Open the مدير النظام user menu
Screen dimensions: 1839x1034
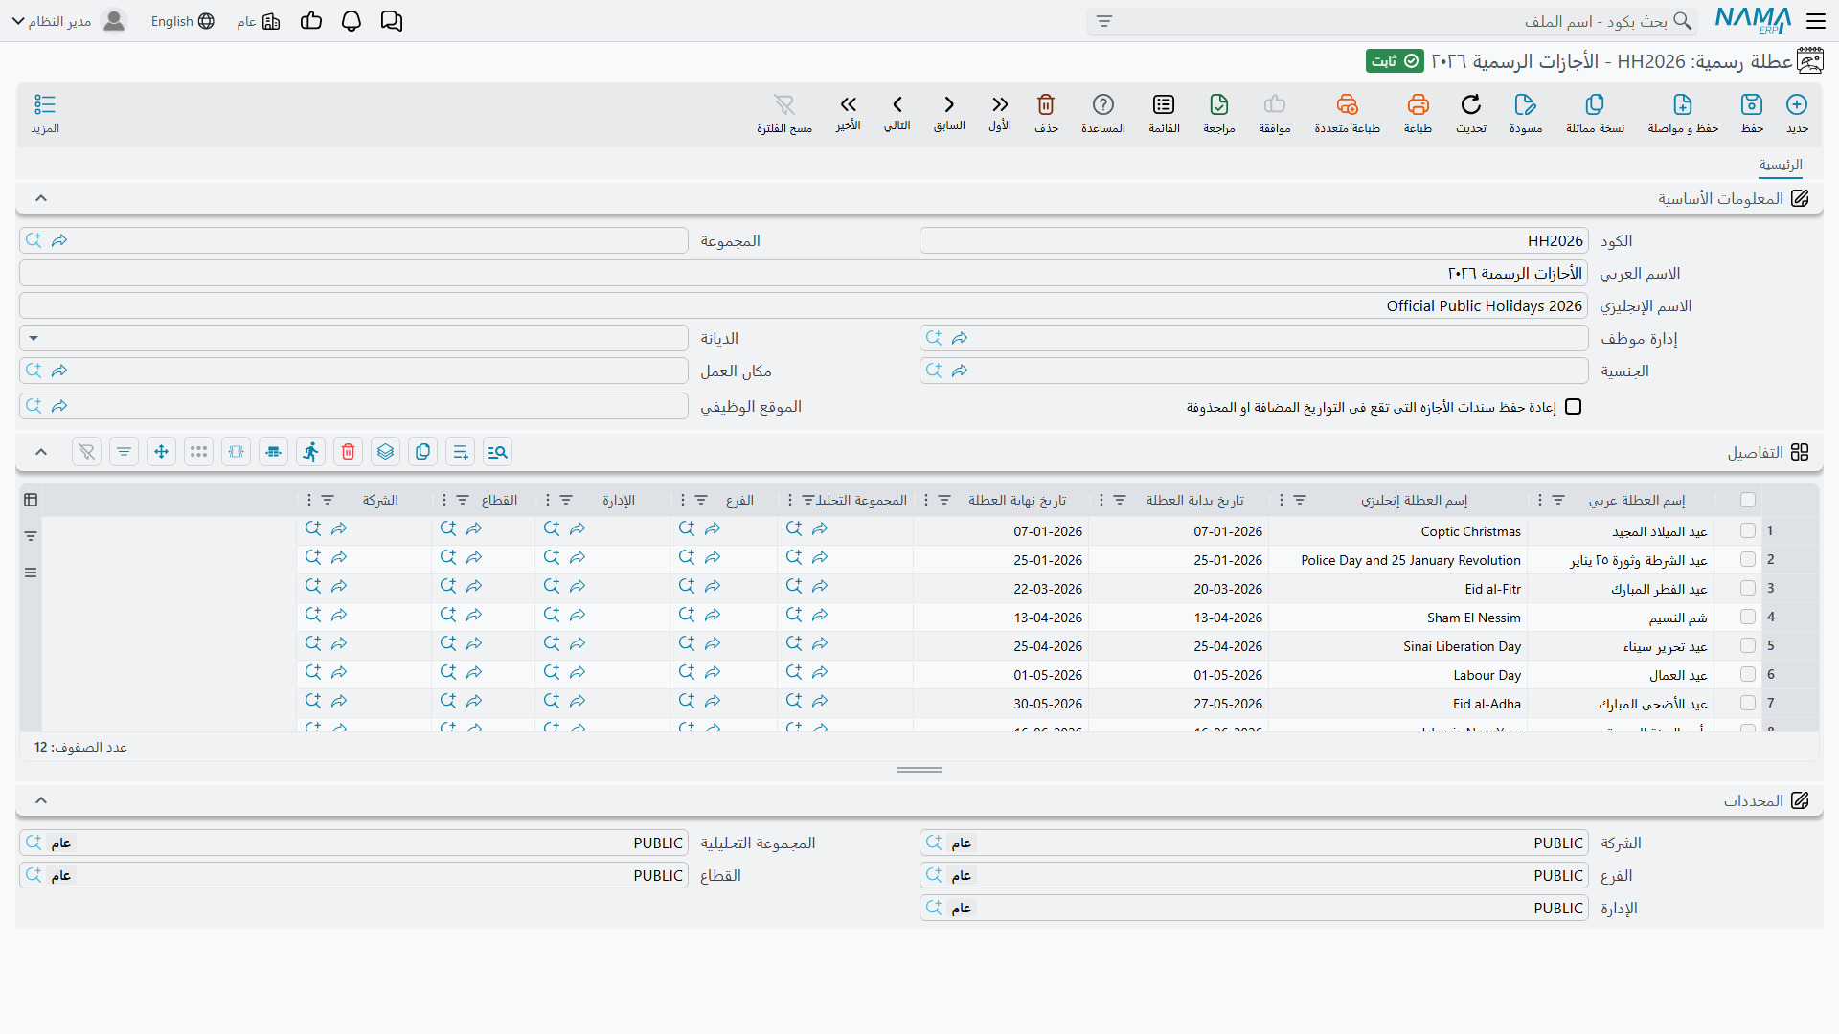[69, 21]
